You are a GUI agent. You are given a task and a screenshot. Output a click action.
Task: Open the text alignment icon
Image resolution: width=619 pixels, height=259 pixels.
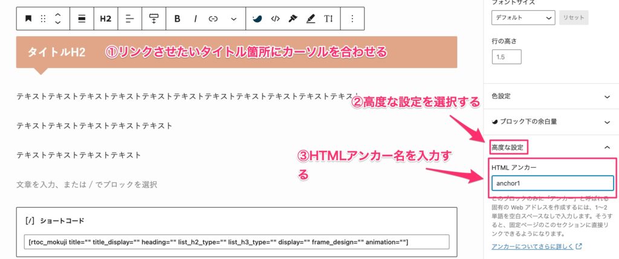pyautogui.click(x=129, y=19)
